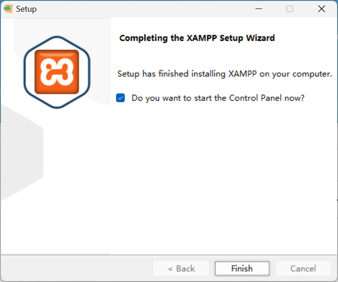The height and width of the screenshot is (282, 338).
Task: Click the empty footer area left of Back
Action: point(76,269)
